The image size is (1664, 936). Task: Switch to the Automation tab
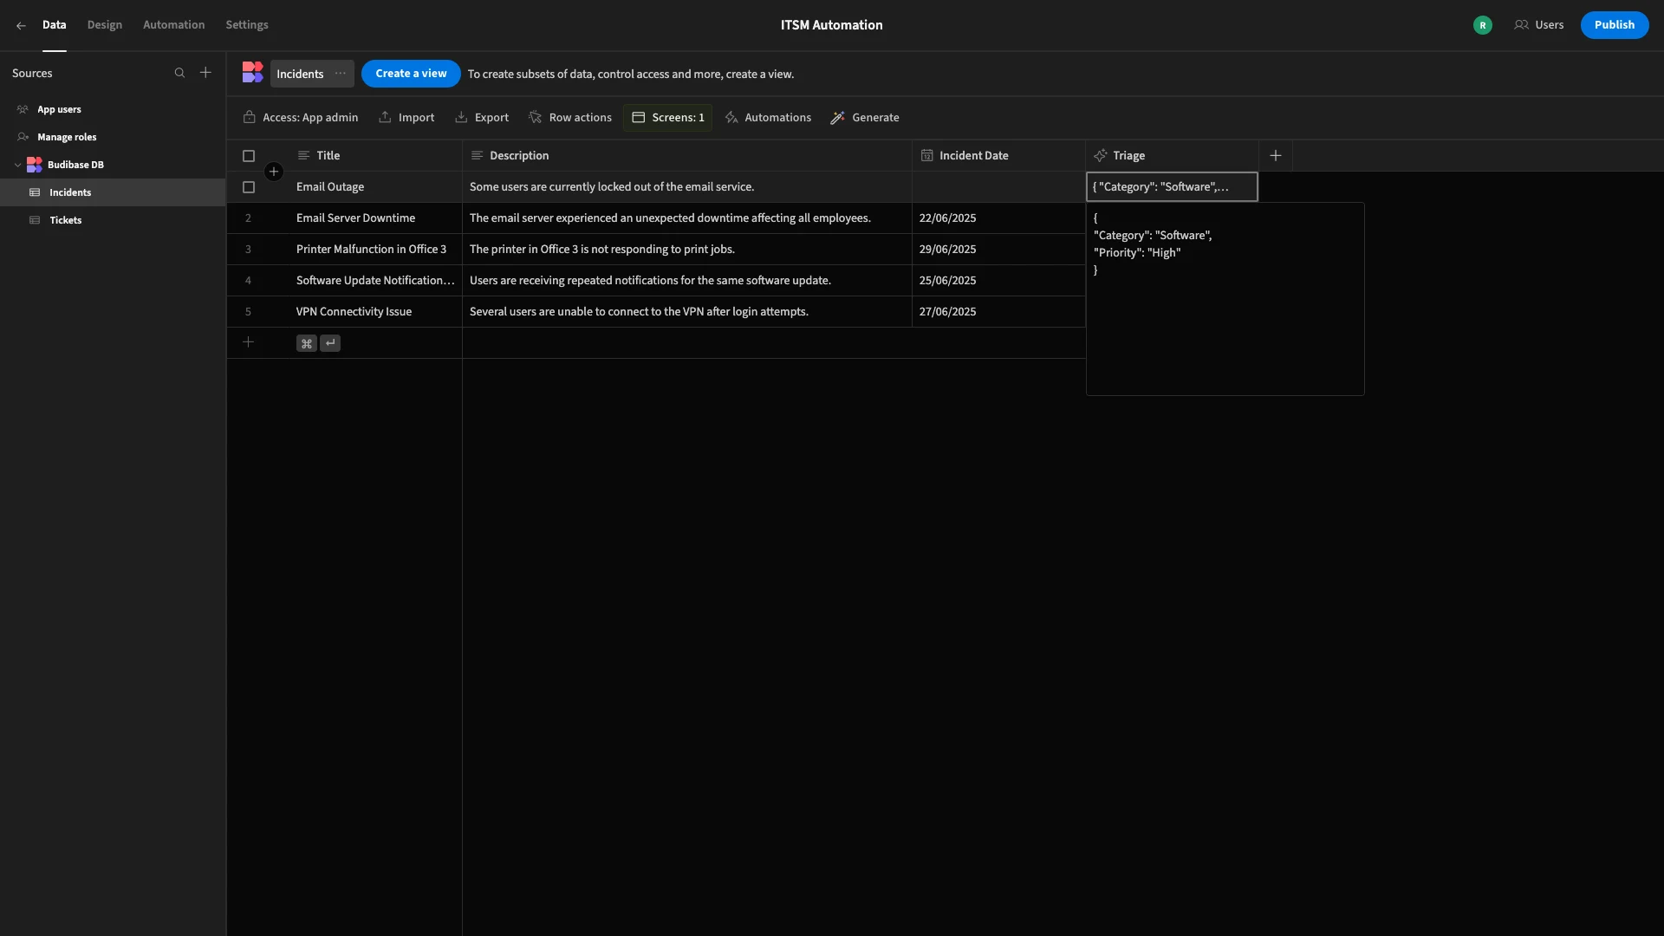click(x=174, y=25)
